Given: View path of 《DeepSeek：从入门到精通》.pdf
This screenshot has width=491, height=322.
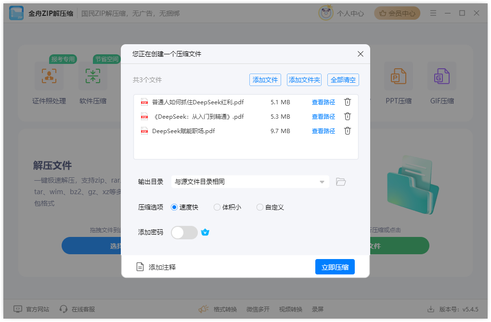Looking at the screenshot, I should pyautogui.click(x=323, y=117).
